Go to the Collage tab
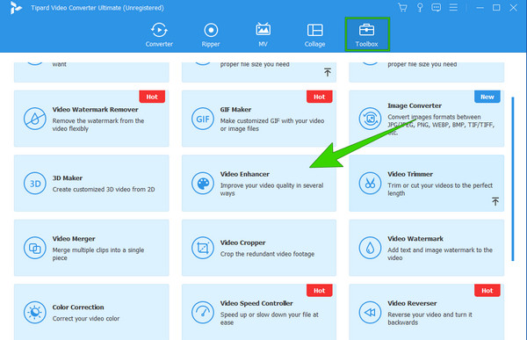Image resolution: width=527 pixels, height=340 pixels. coord(314,34)
